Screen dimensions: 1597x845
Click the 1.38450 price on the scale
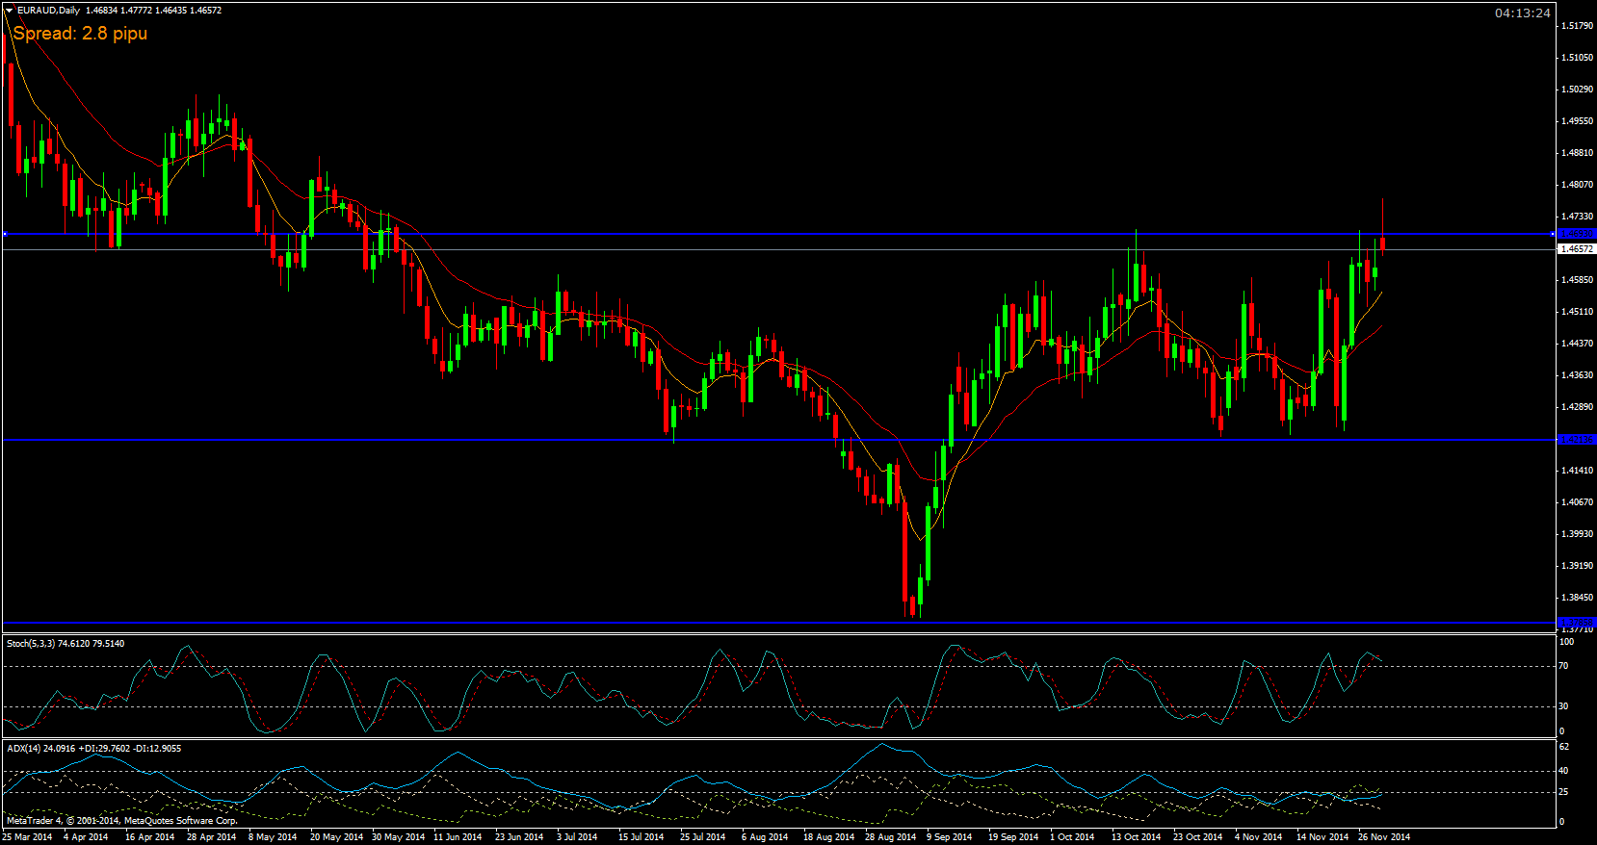(1577, 598)
